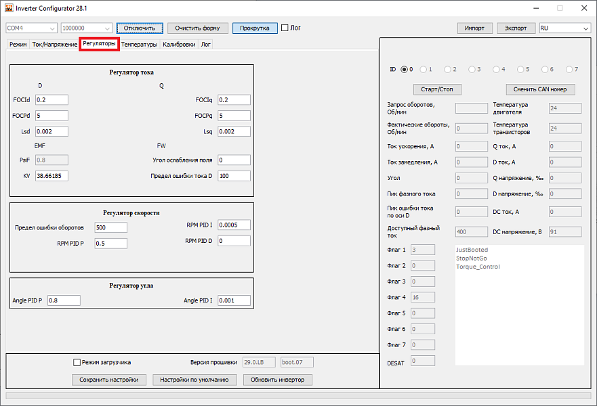This screenshot has width=597, height=406.
Task: Choose ID radio button 1
Action: coord(423,69)
